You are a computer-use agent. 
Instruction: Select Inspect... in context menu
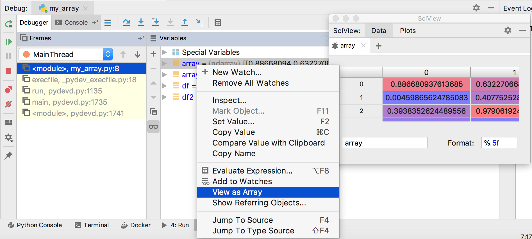tap(268, 100)
